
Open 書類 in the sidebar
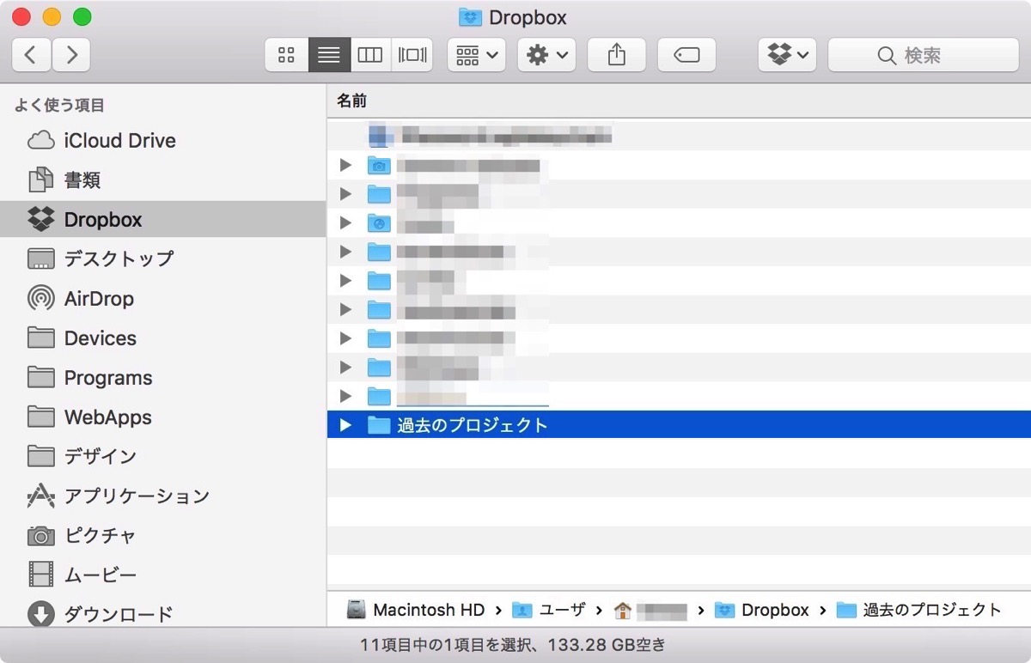[x=163, y=180]
